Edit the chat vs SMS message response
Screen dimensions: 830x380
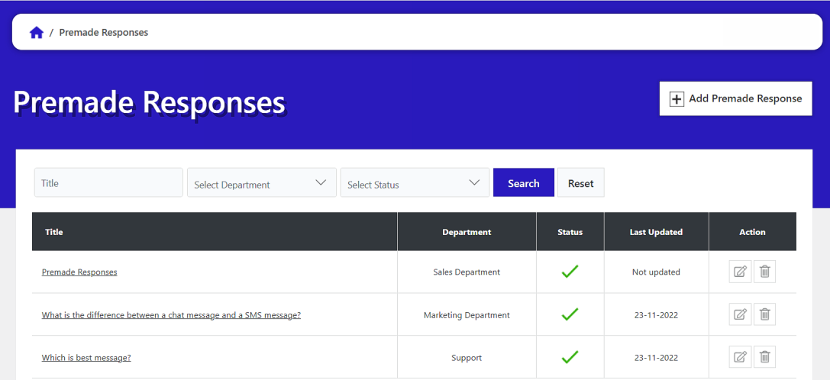point(740,314)
